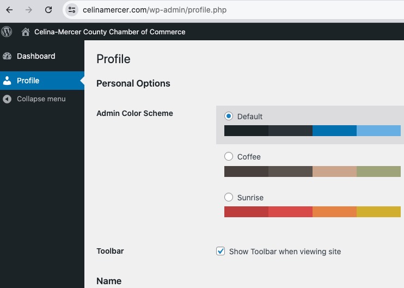Select the Default color scheme radio button
Viewport: 404px width, 288px height.
(x=229, y=116)
